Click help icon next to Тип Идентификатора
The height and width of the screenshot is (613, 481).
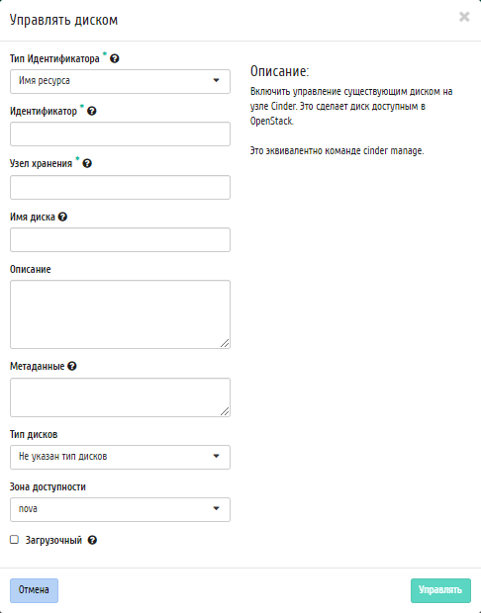(114, 58)
